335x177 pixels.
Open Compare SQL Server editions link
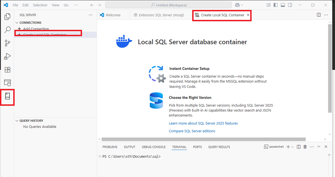click(192, 131)
